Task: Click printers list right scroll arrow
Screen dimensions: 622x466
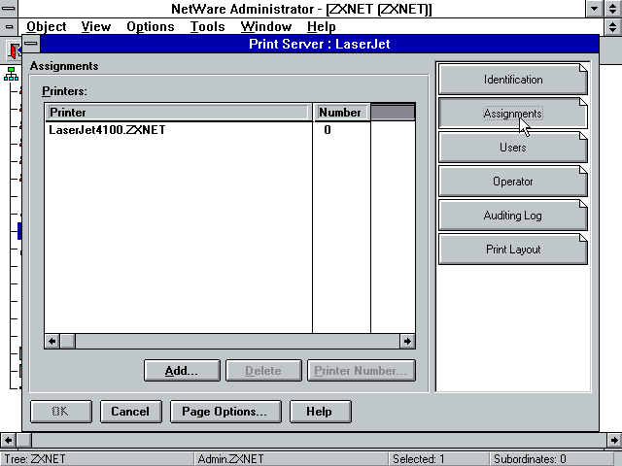Action: coord(407,341)
